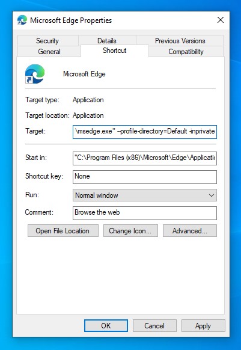The width and height of the screenshot is (241, 350).
Task: Click the large Microsoft Edge shortcut icon
Action: point(35,74)
